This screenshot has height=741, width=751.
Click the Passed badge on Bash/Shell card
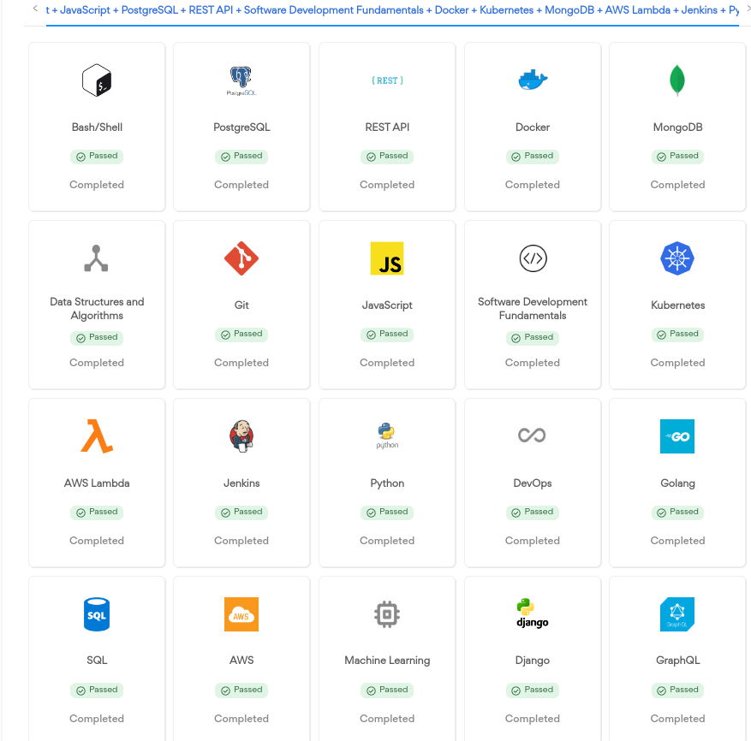pos(97,156)
